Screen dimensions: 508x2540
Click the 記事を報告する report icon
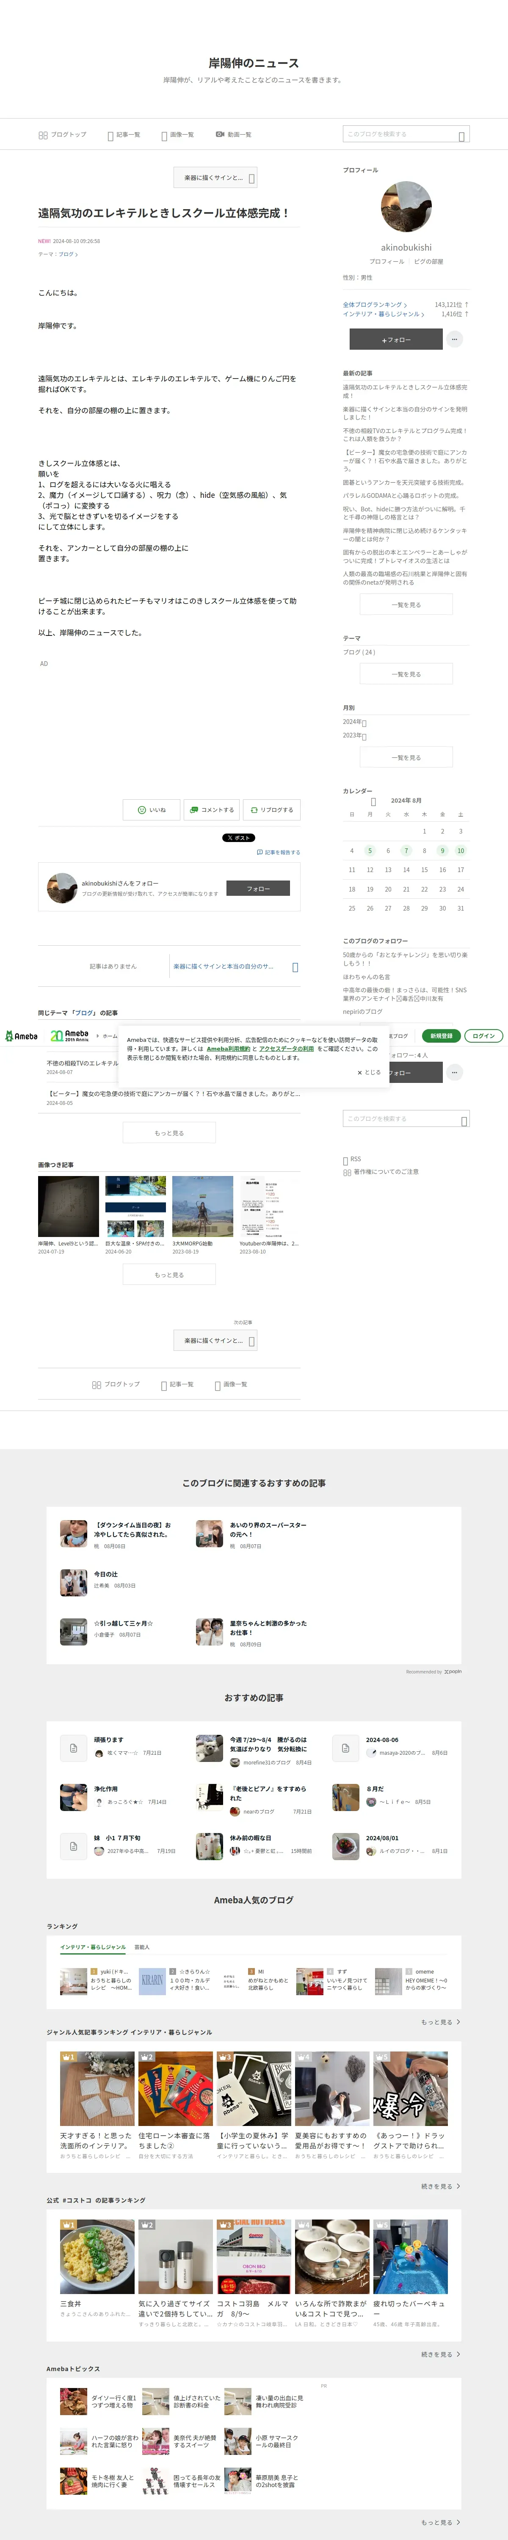[260, 852]
